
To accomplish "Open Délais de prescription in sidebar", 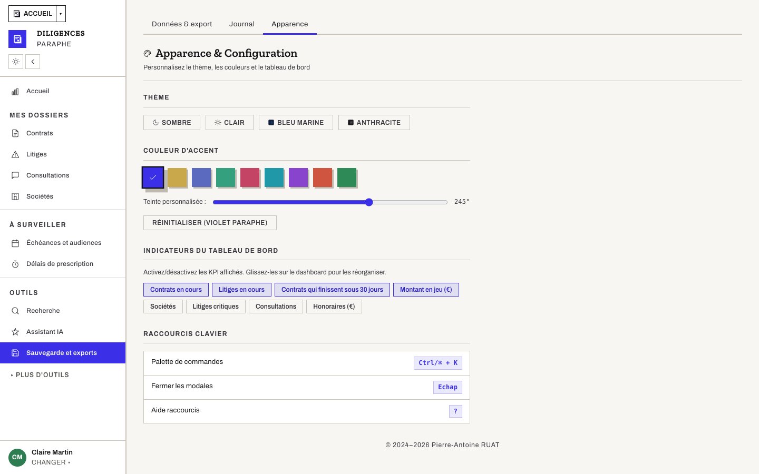I will [x=63, y=264].
